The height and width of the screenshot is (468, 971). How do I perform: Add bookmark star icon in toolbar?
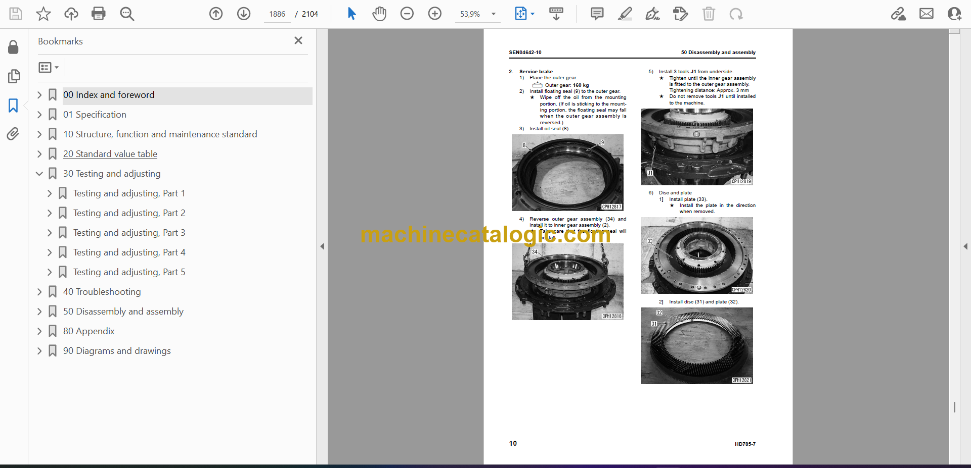43,14
